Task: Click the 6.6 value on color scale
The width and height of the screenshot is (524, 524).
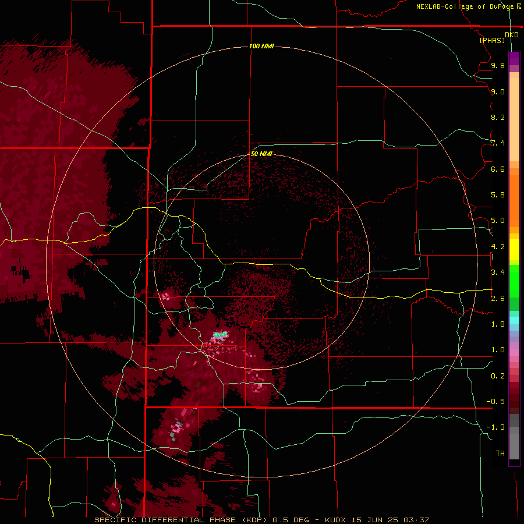Action: [x=498, y=169]
